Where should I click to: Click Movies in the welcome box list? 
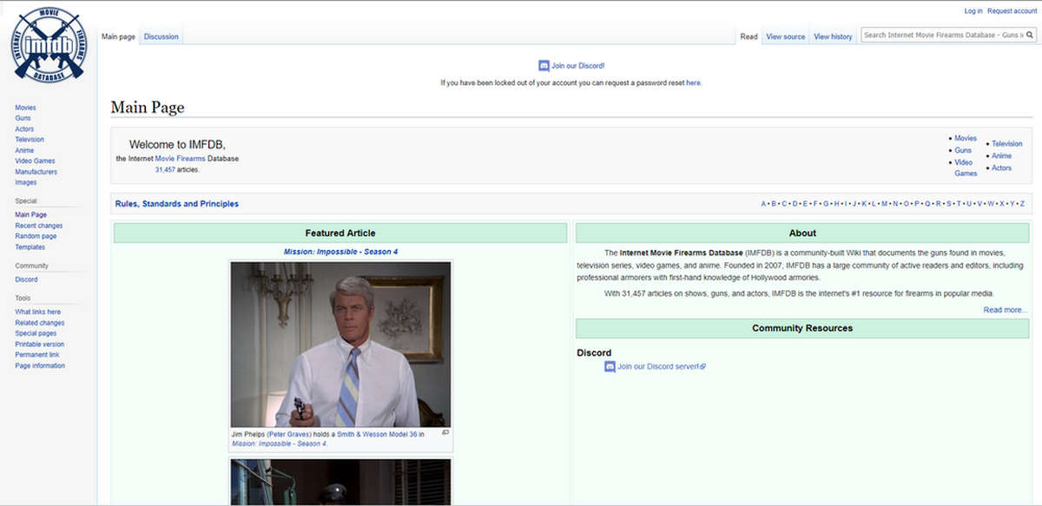tap(966, 138)
